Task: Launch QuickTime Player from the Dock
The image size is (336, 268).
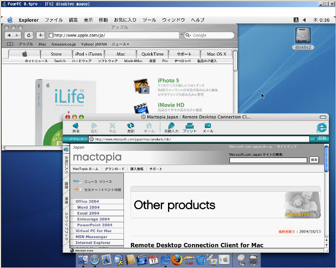Action: (x=201, y=260)
